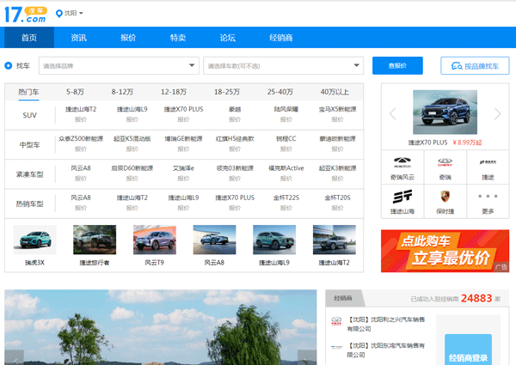The image size is (516, 365).
Task: Open the 经销商 nav item
Action: pyautogui.click(x=281, y=38)
